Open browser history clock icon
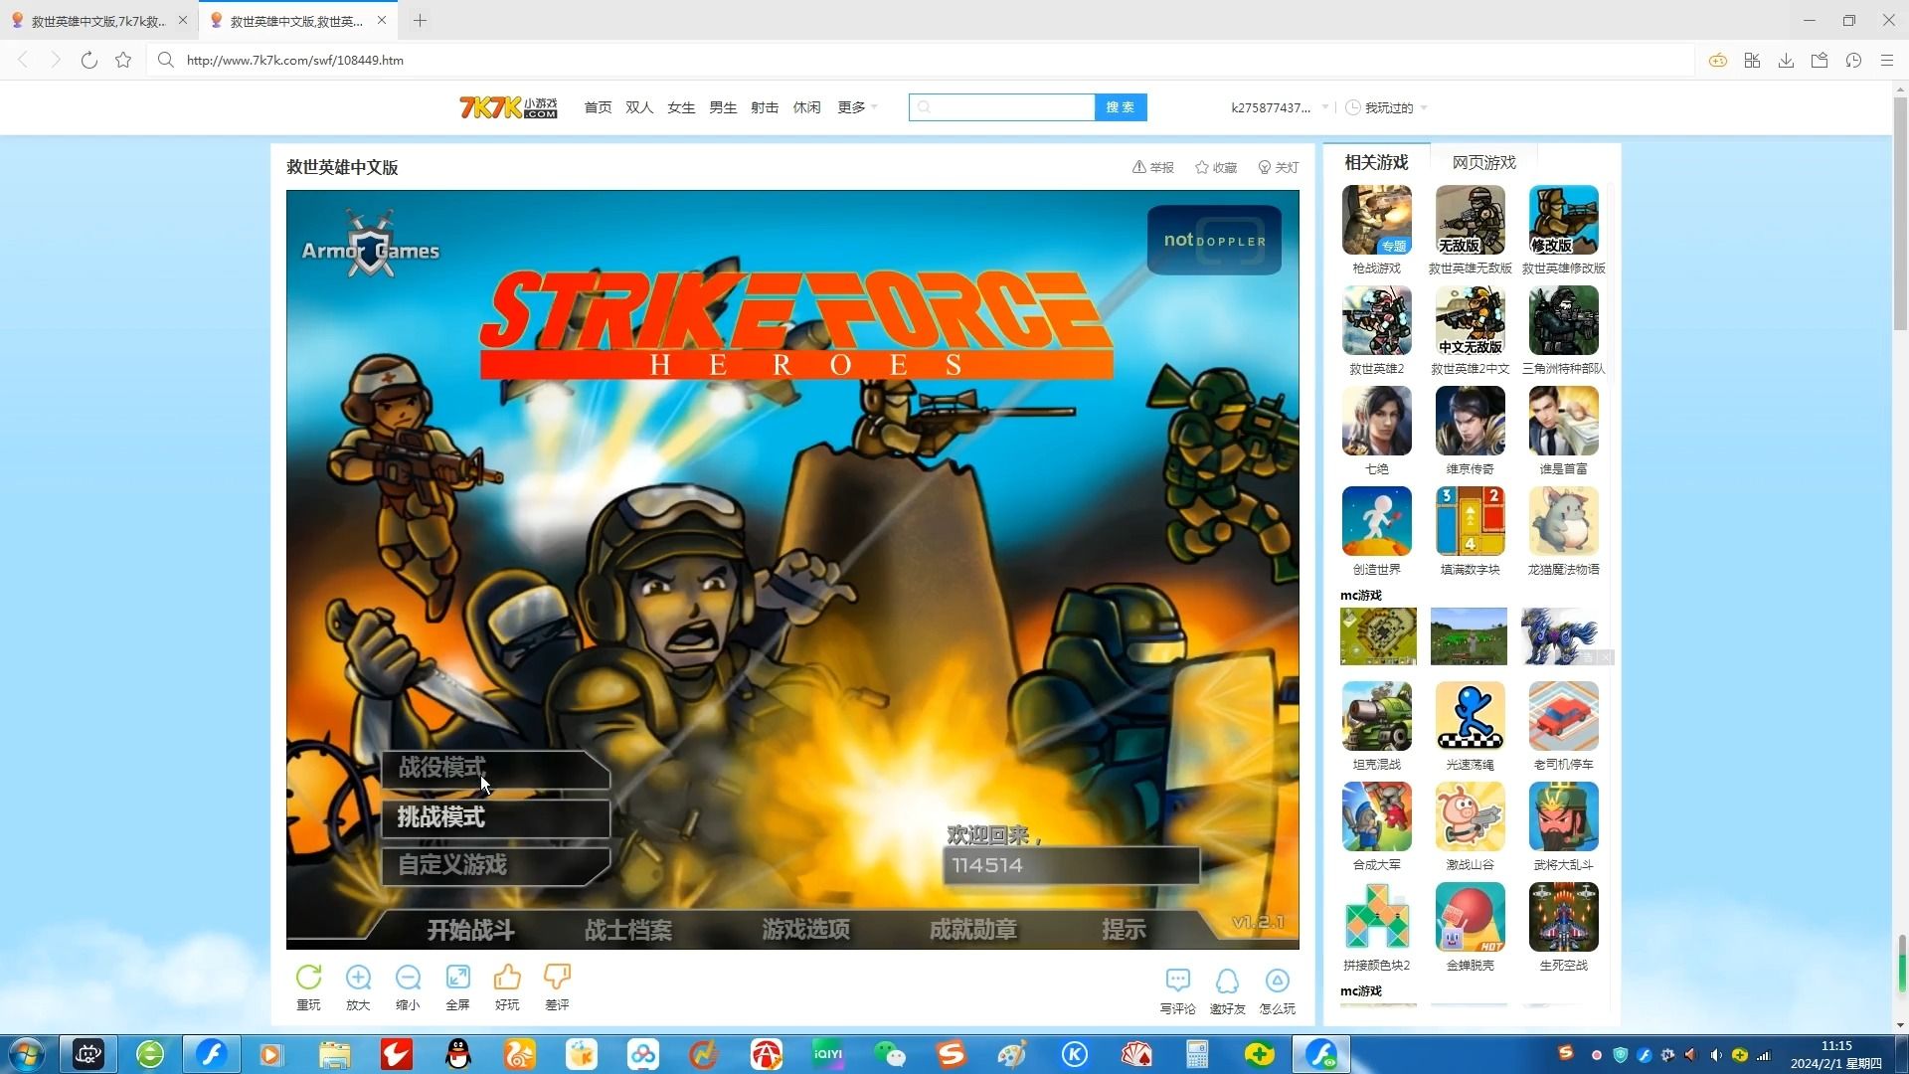 pos(1853,60)
